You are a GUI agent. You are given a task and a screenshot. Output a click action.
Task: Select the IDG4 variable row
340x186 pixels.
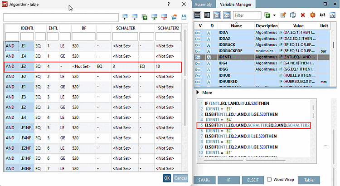coord(262,63)
